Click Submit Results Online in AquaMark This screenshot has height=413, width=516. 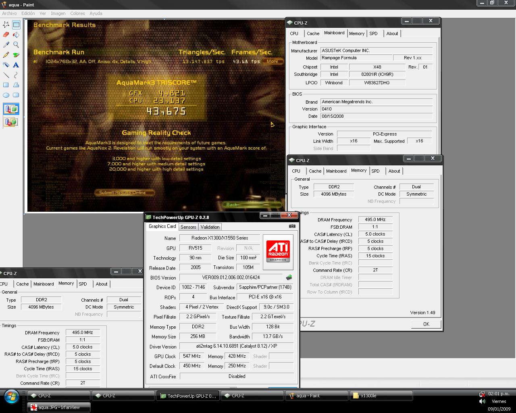[x=125, y=192]
